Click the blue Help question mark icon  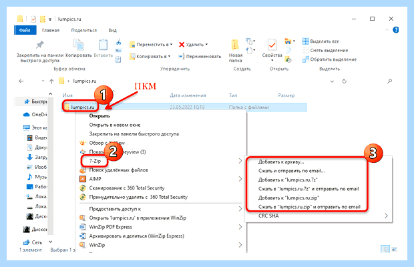coord(395,30)
